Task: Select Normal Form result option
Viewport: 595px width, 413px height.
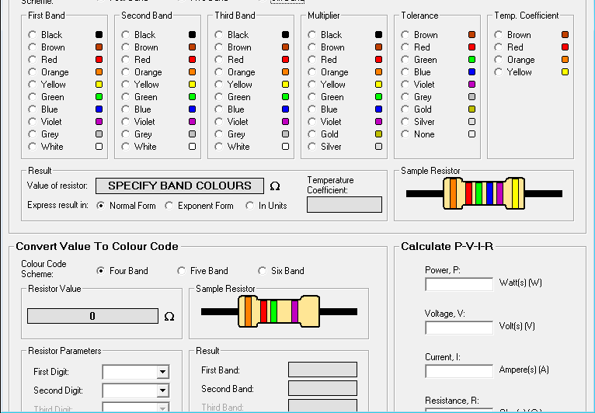Action: (x=100, y=206)
